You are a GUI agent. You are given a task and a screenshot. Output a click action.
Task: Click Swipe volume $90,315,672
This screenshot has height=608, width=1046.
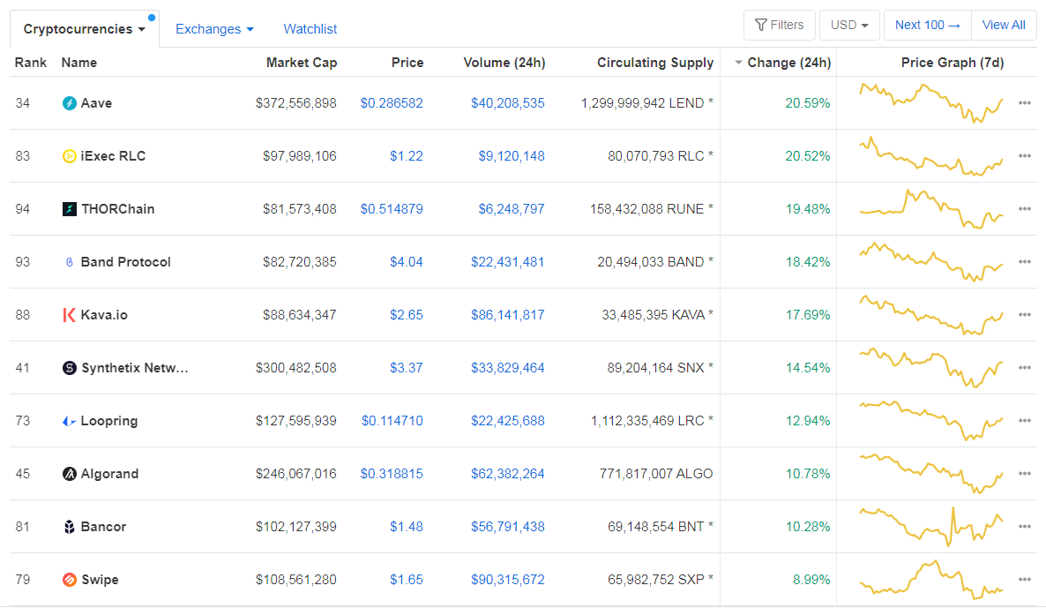pyautogui.click(x=508, y=580)
